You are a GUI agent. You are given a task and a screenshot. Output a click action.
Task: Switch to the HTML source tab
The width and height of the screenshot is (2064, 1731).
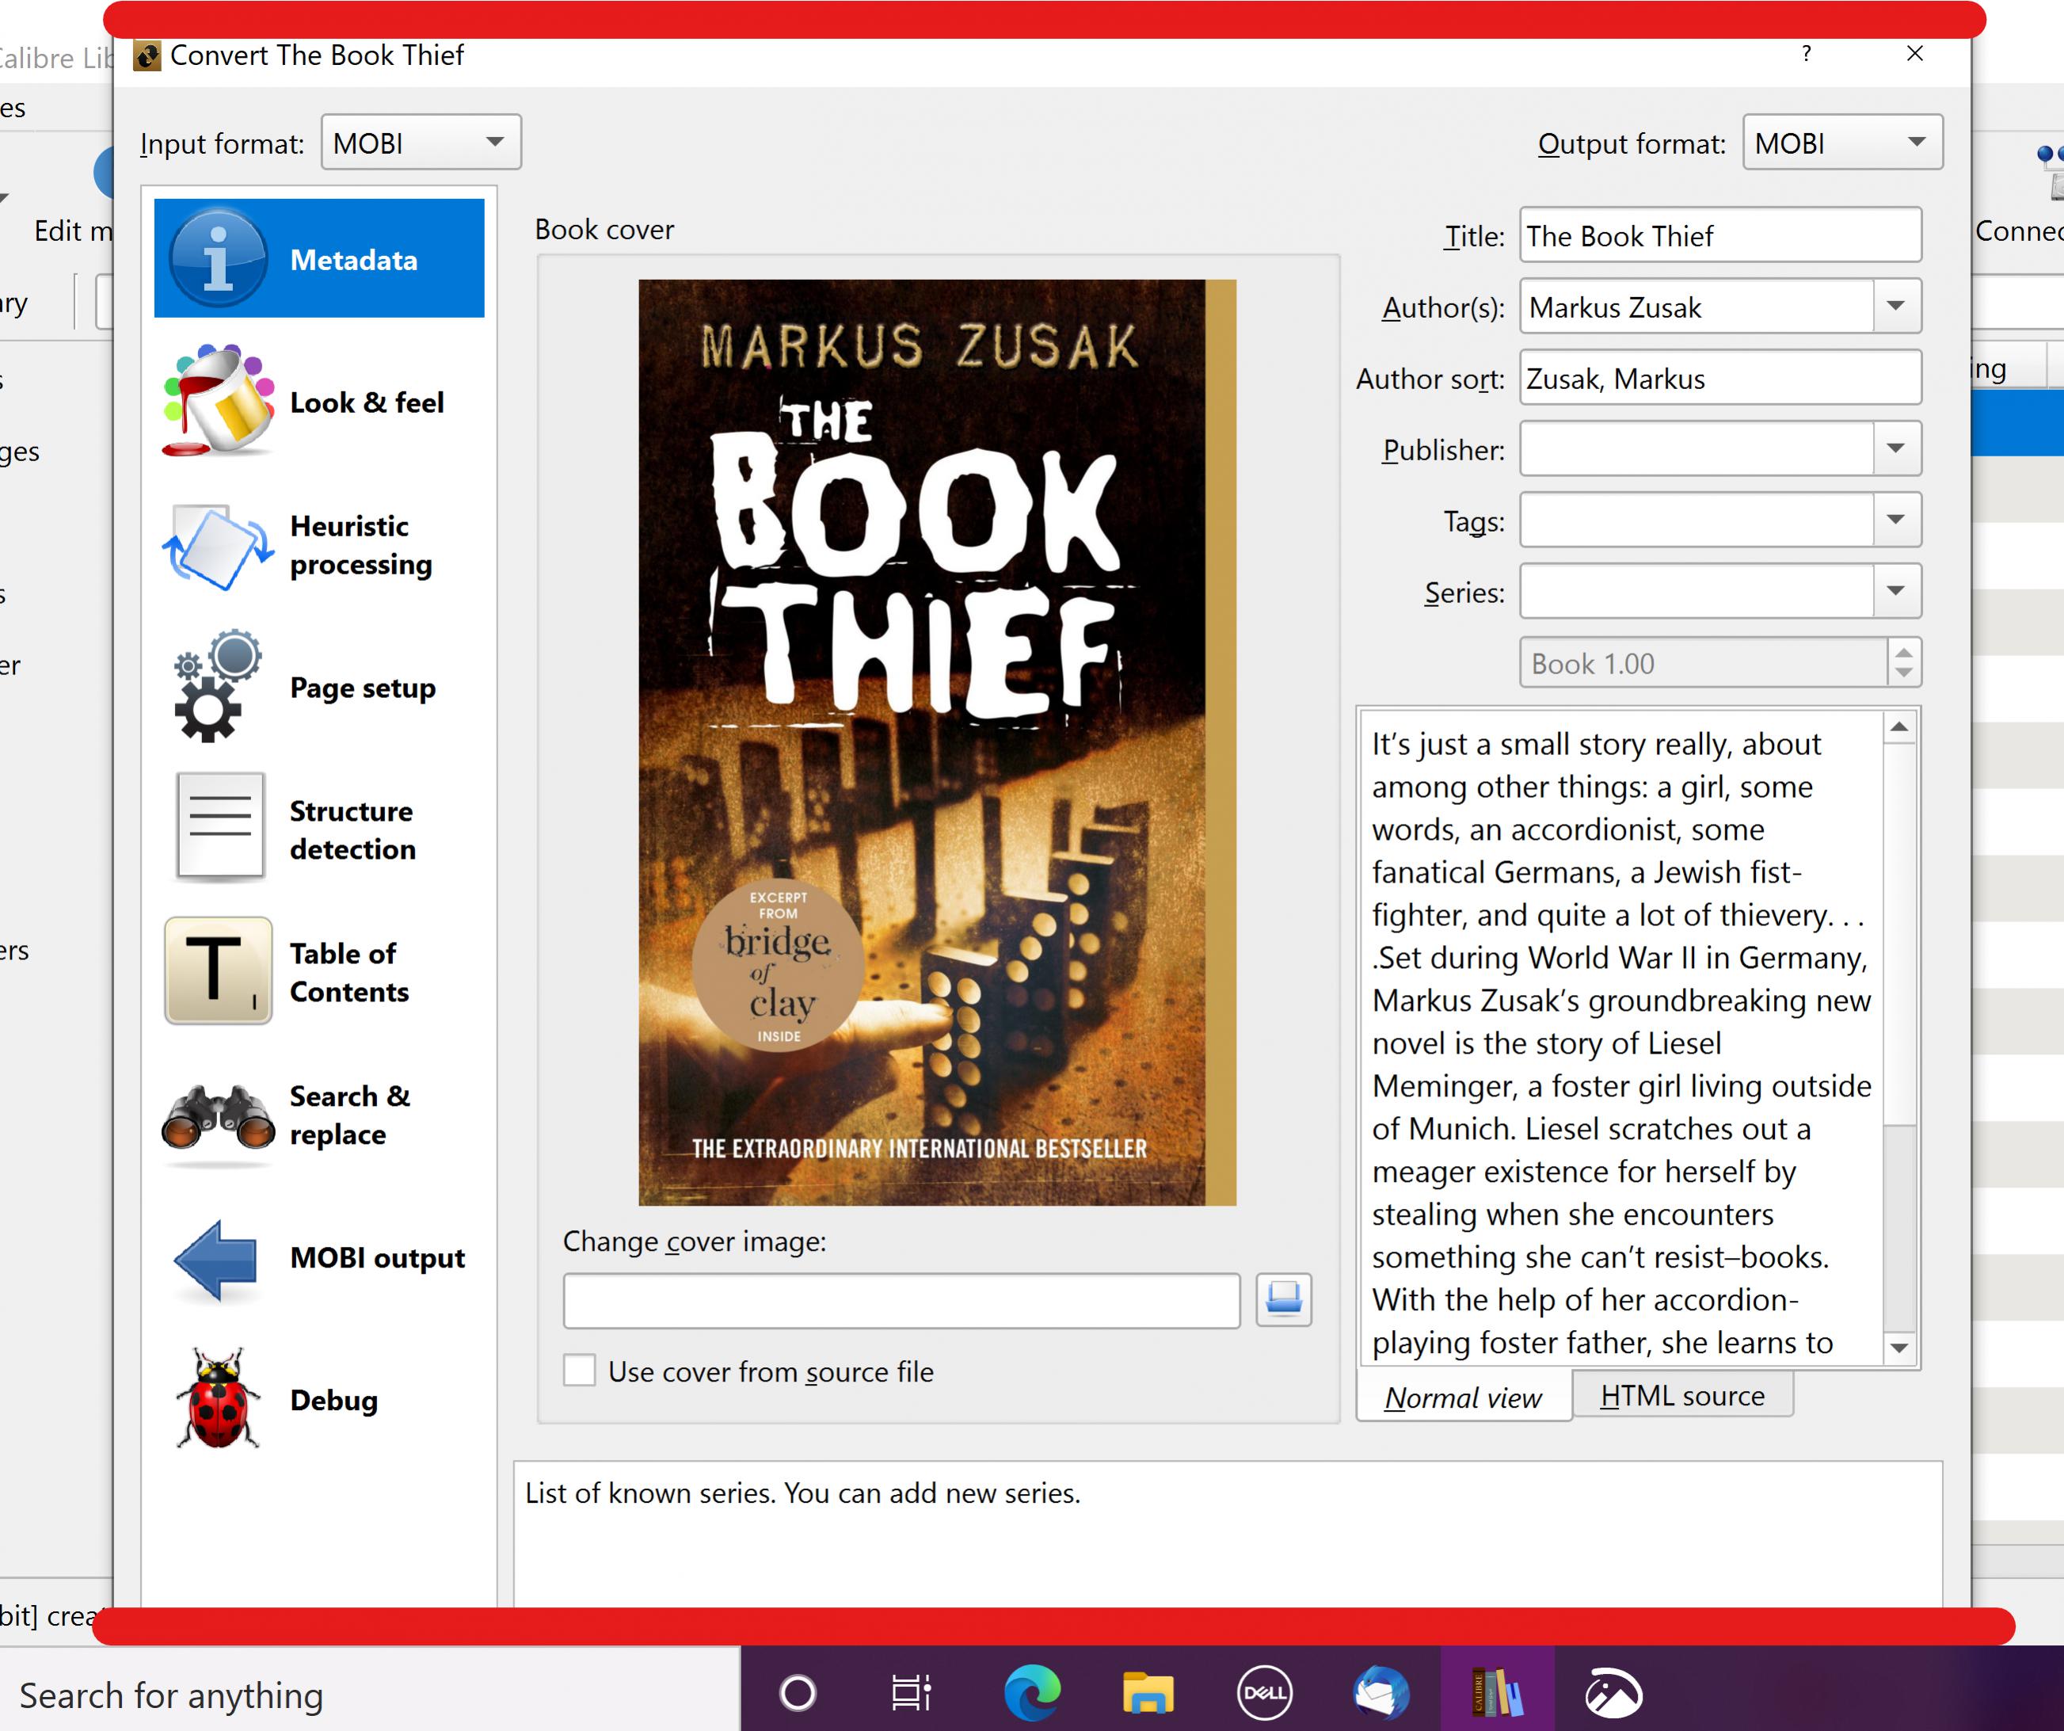click(x=1681, y=1396)
